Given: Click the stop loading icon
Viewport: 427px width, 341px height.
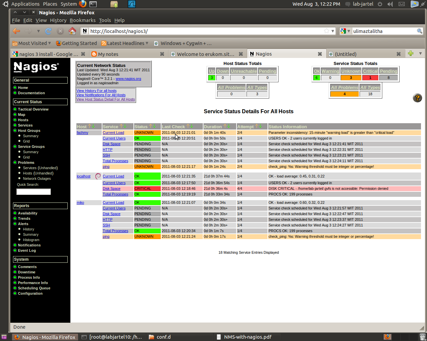Looking at the screenshot, I should 60,31.
